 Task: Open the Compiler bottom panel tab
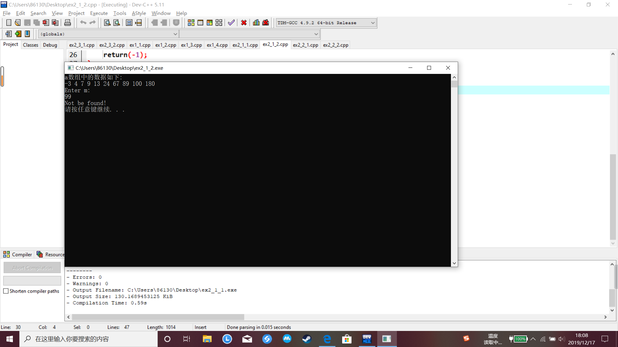(x=18, y=254)
